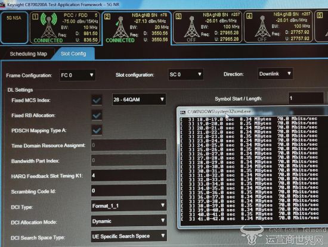Click the HARQ Feedback Slot Timing K1 field
Viewport: 328px width, 247px height.
[x=129, y=175]
